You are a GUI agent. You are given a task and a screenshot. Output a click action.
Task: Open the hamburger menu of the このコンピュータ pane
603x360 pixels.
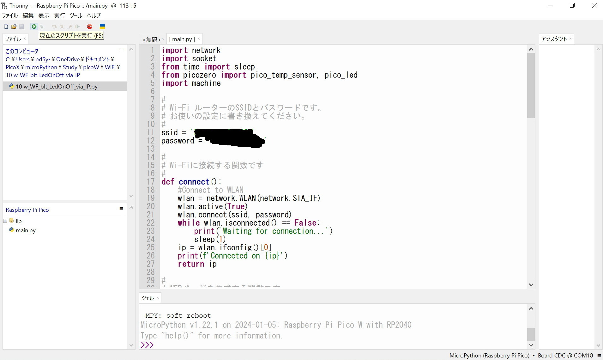(121, 50)
